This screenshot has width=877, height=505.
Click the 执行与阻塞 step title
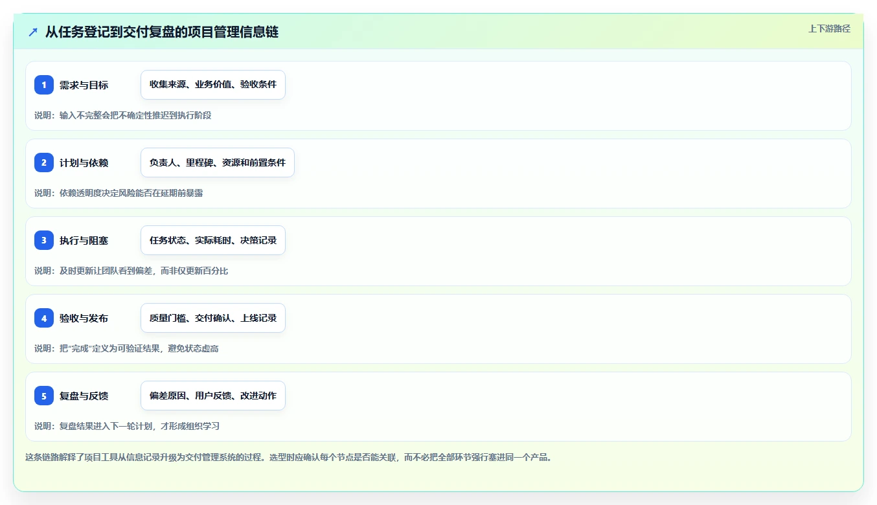[84, 240]
